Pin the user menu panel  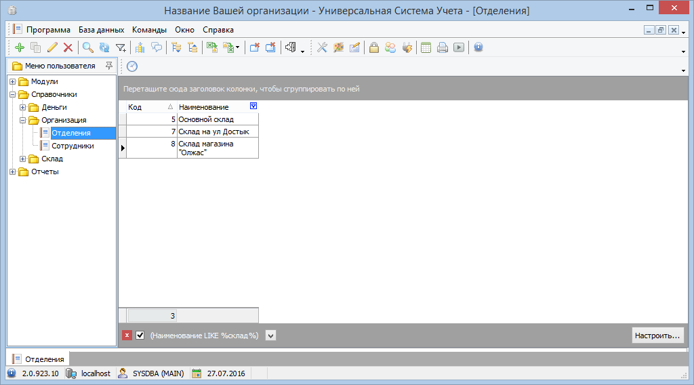pyautogui.click(x=109, y=66)
